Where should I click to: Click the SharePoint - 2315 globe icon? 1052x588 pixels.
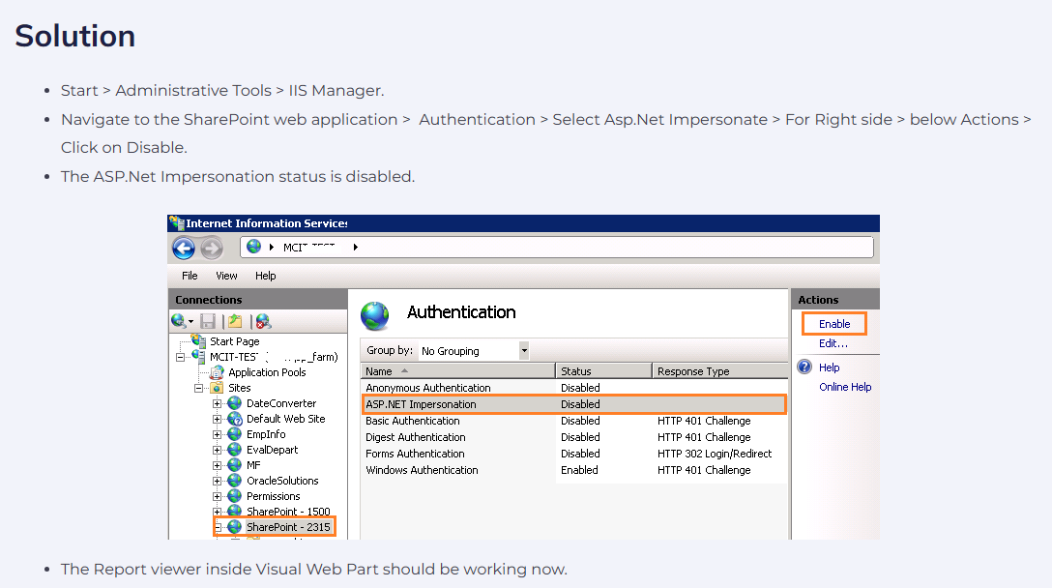(234, 527)
